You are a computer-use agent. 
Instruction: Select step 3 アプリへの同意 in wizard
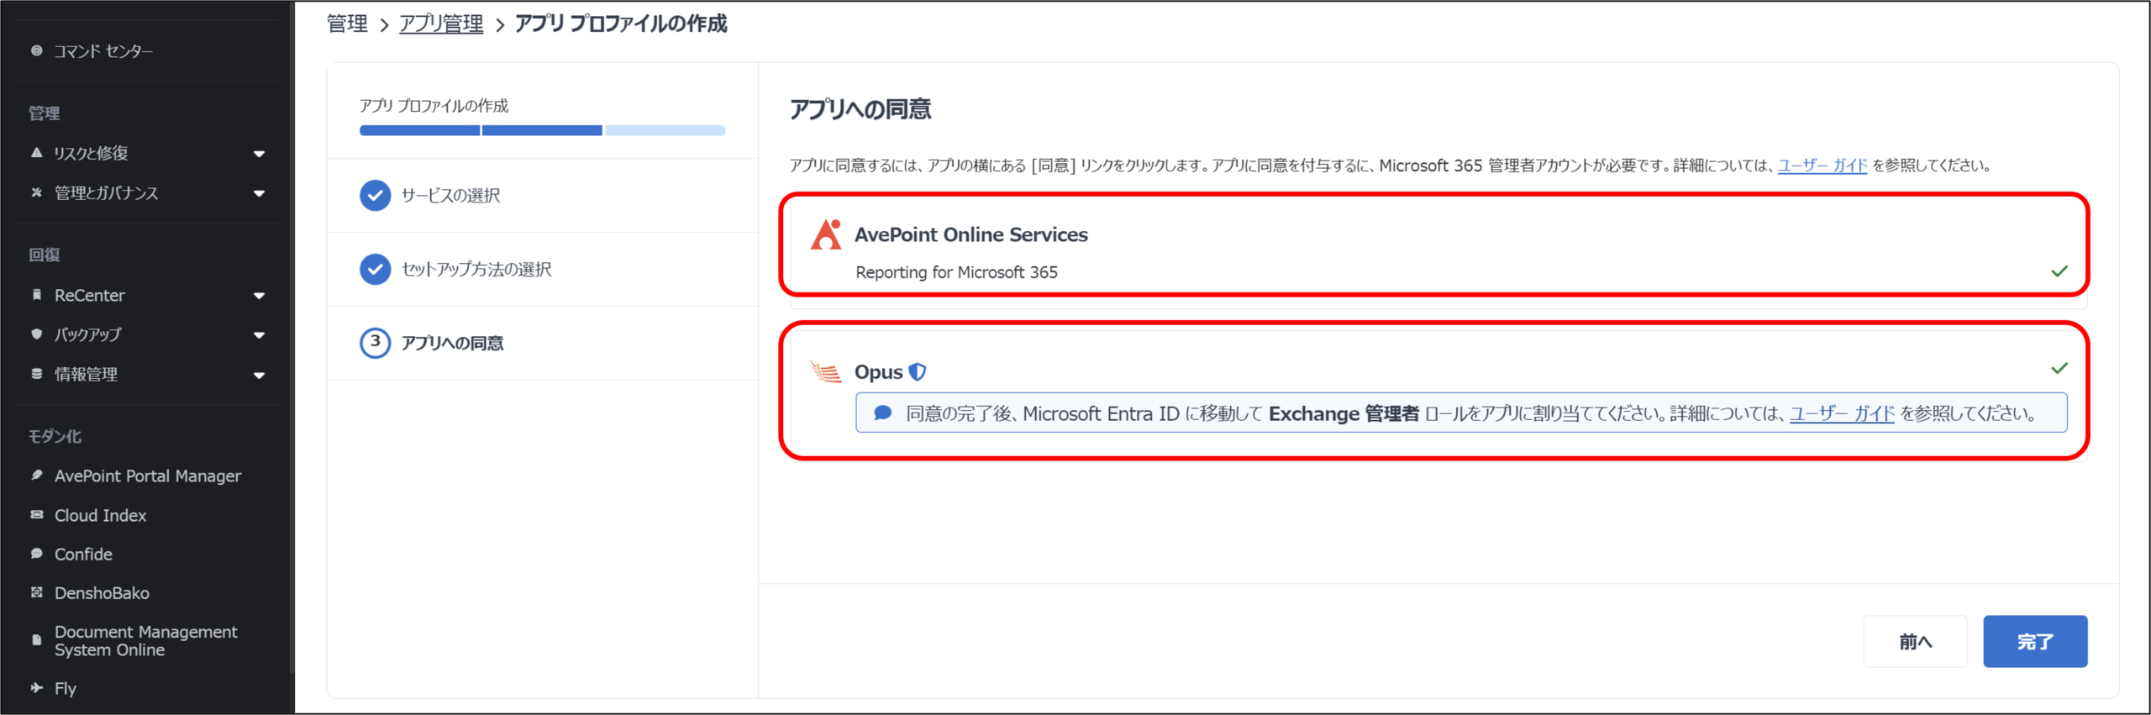click(452, 343)
